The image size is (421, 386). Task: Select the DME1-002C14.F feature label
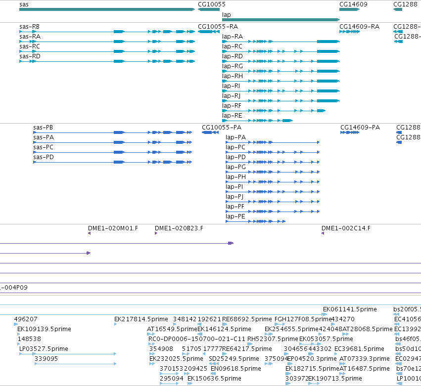[x=346, y=228]
